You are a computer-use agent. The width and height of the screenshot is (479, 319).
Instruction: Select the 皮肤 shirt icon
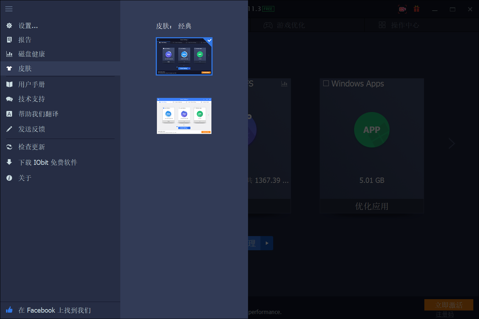(x=9, y=68)
